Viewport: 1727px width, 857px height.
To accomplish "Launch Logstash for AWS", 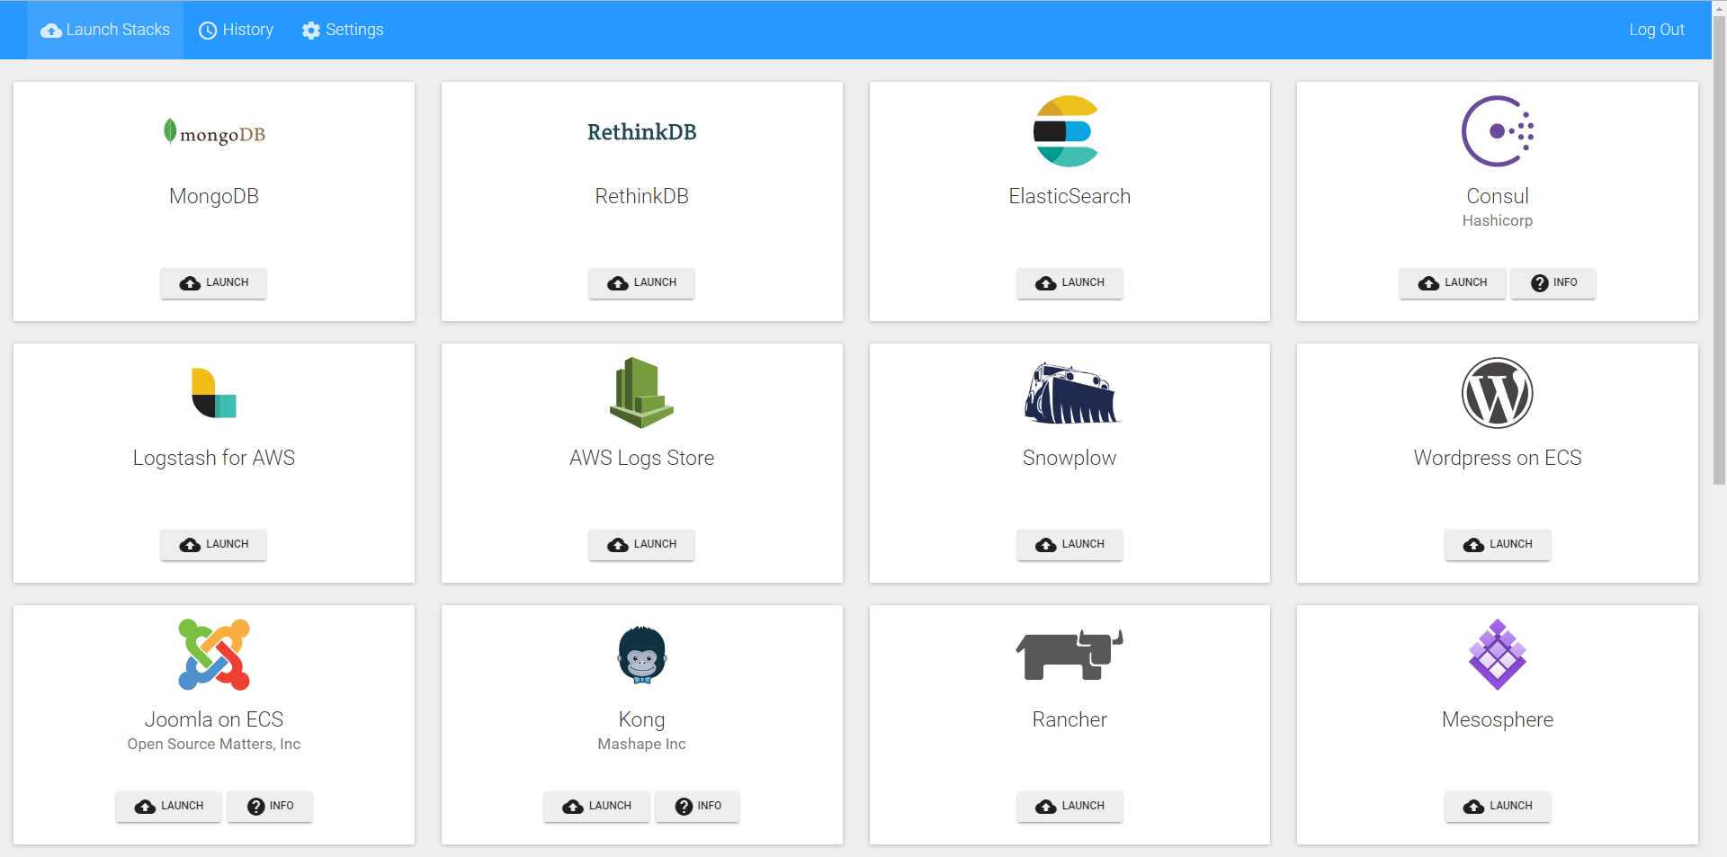I will 214,544.
